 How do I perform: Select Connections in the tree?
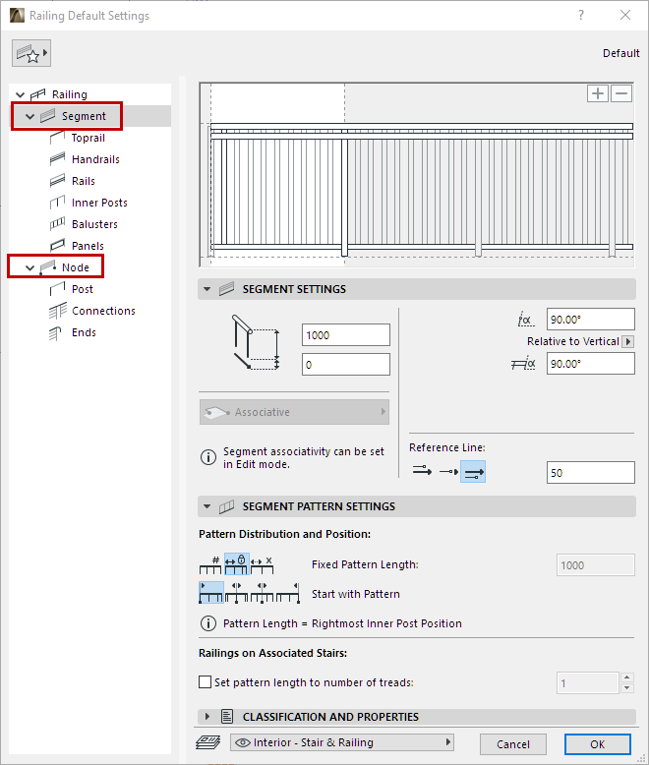pyautogui.click(x=103, y=311)
